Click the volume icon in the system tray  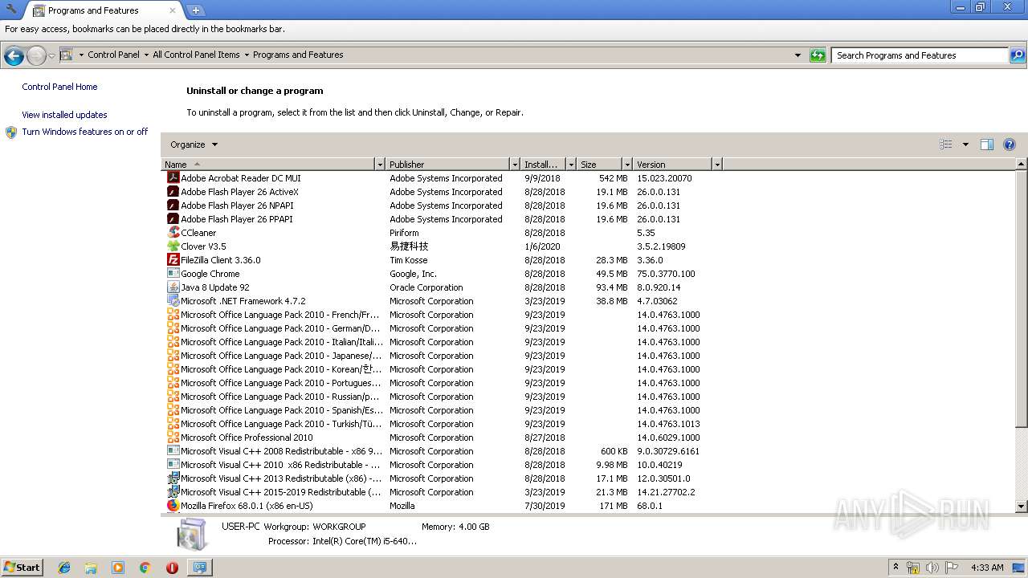pyautogui.click(x=932, y=568)
